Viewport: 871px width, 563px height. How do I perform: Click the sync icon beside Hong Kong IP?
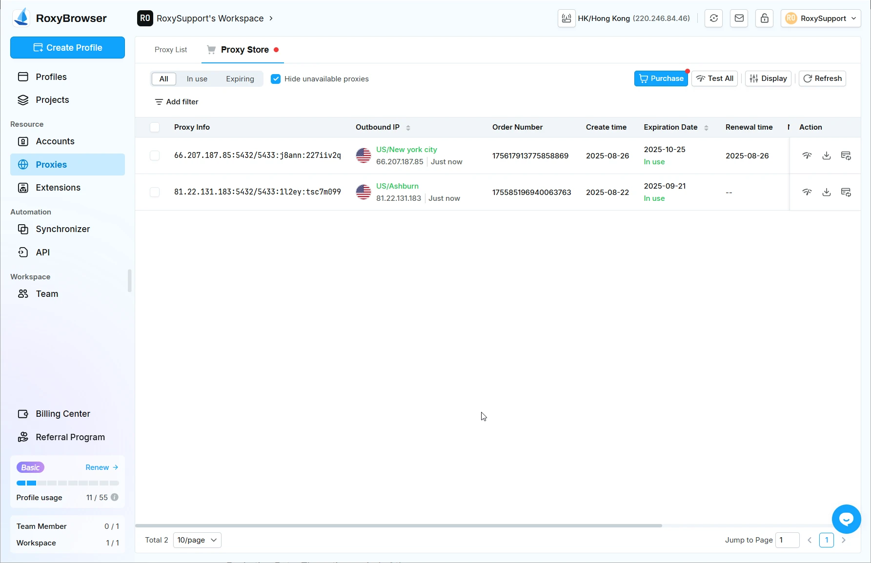713,19
